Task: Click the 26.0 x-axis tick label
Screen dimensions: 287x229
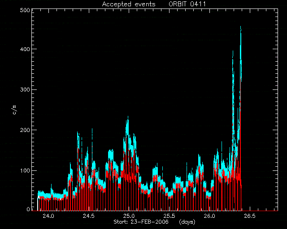Action: tap(209, 216)
